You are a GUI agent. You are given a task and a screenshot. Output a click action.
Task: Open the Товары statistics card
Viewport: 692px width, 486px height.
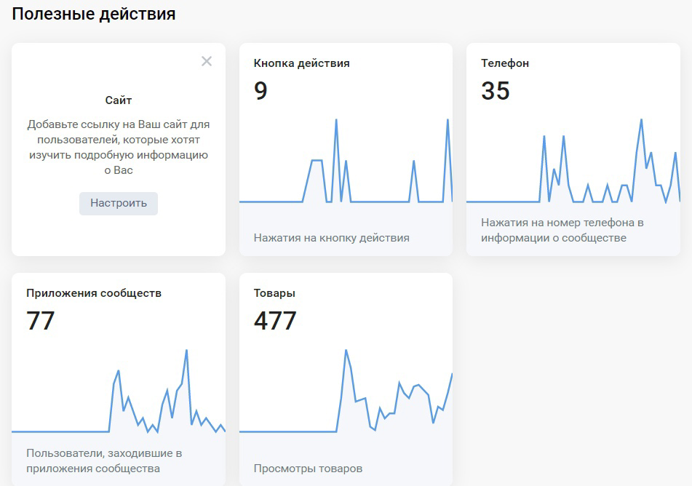coord(346,379)
